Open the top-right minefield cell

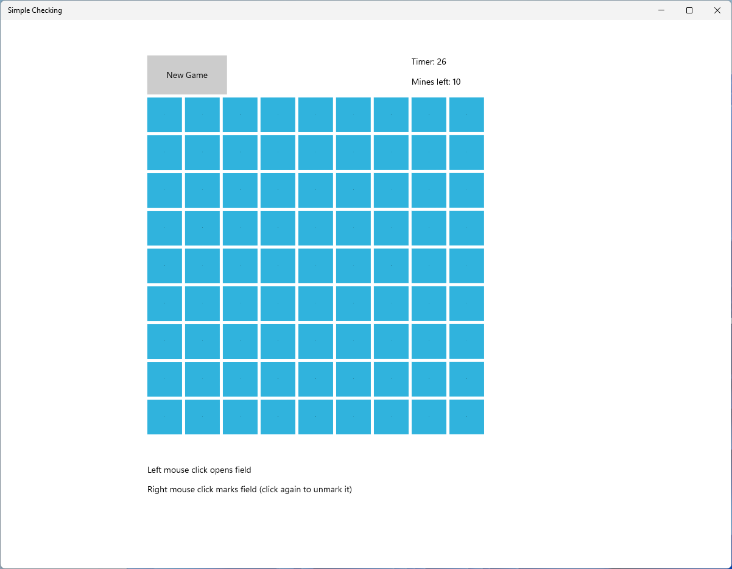[466, 115]
